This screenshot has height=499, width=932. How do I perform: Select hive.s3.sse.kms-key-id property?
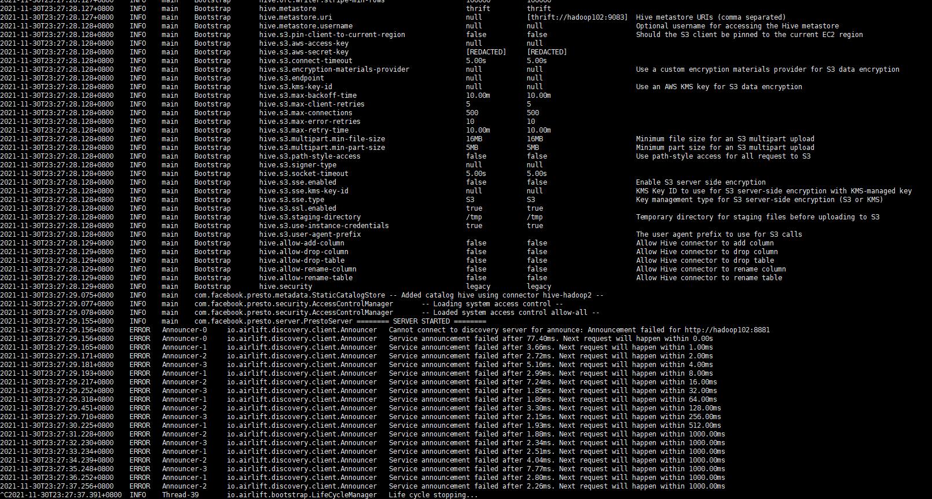(304, 191)
